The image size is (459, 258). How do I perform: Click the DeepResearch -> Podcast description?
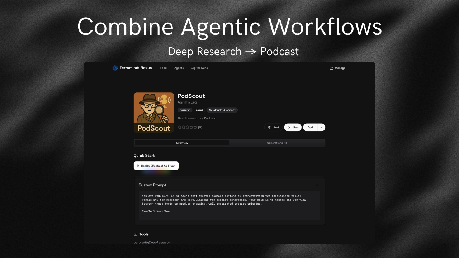(x=197, y=118)
